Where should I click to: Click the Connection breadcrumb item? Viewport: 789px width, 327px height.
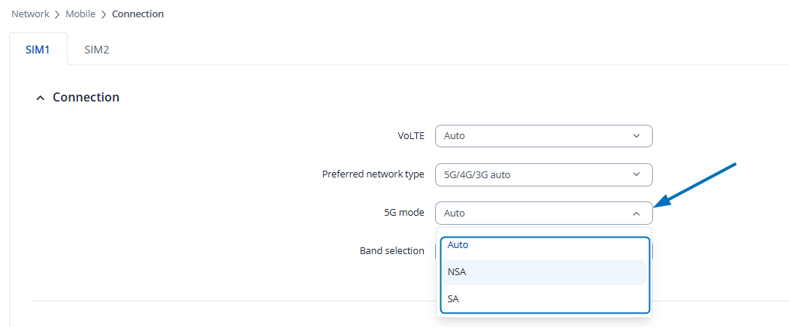click(138, 14)
